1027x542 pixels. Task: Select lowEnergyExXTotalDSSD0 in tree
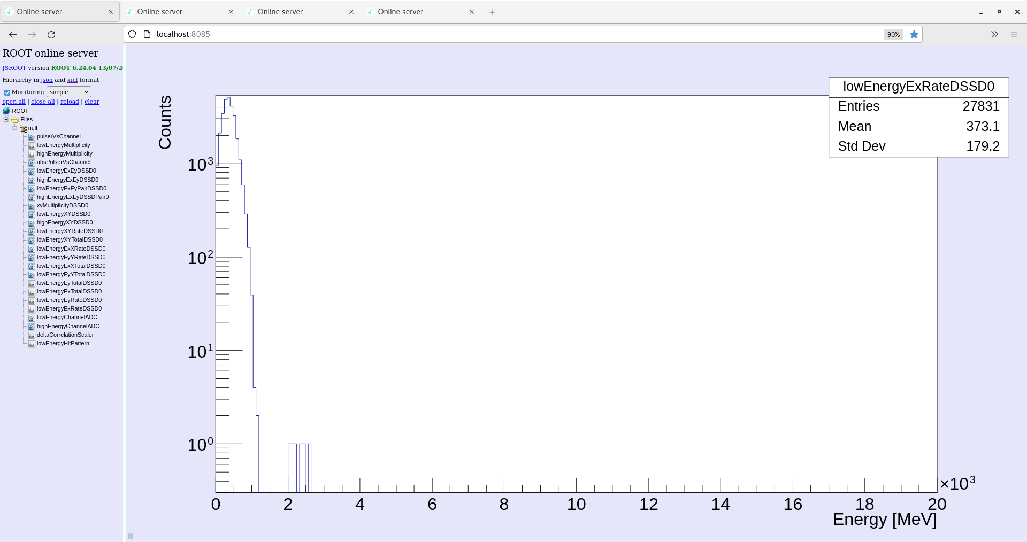coord(71,266)
